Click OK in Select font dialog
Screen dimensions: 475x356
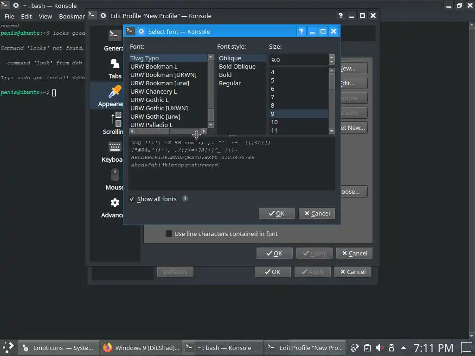(x=276, y=213)
